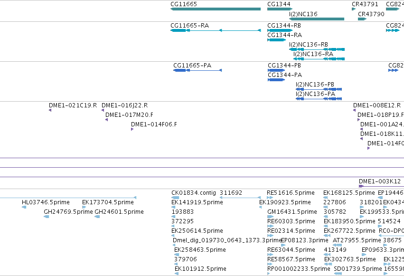Click the l(2)NC136-RA transcript glyph
Viewport: 404px width, 276px height.
pos(319,59)
